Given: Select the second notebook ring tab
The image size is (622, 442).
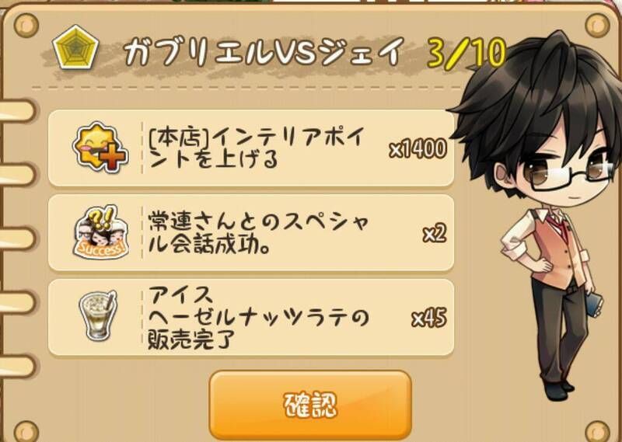Looking at the screenshot, I should [16, 175].
